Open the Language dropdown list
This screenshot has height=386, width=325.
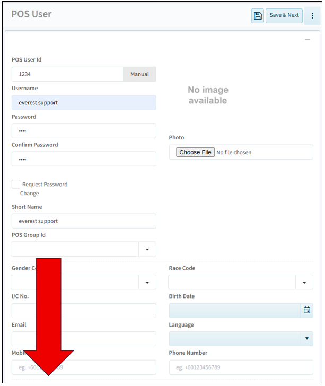click(x=306, y=339)
